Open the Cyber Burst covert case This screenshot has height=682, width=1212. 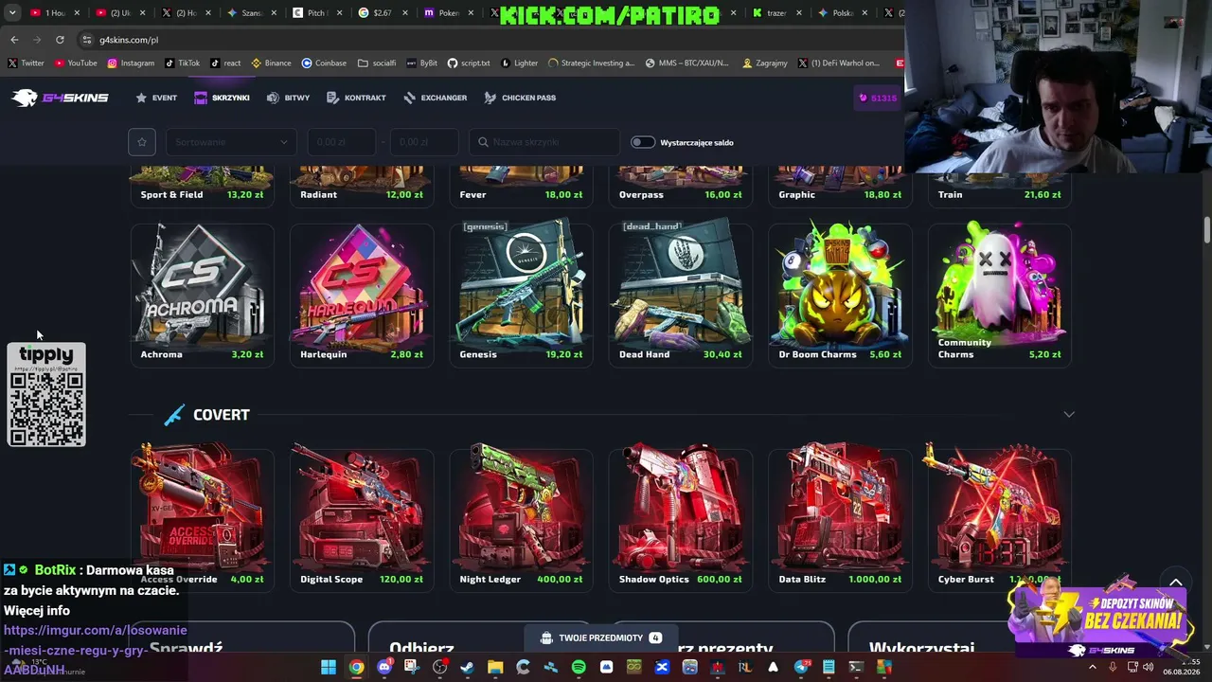999,519
